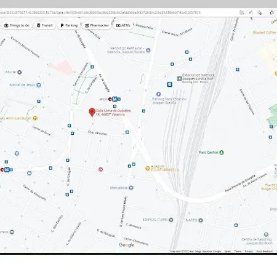
Task: Click the browser address bar URL
Action: click(100, 13)
